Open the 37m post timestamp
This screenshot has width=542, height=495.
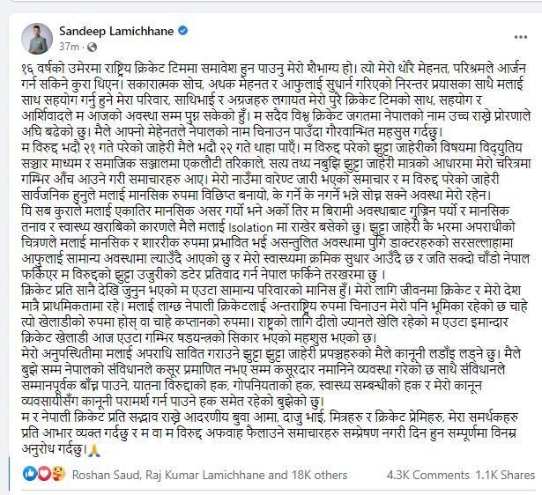click(x=69, y=47)
